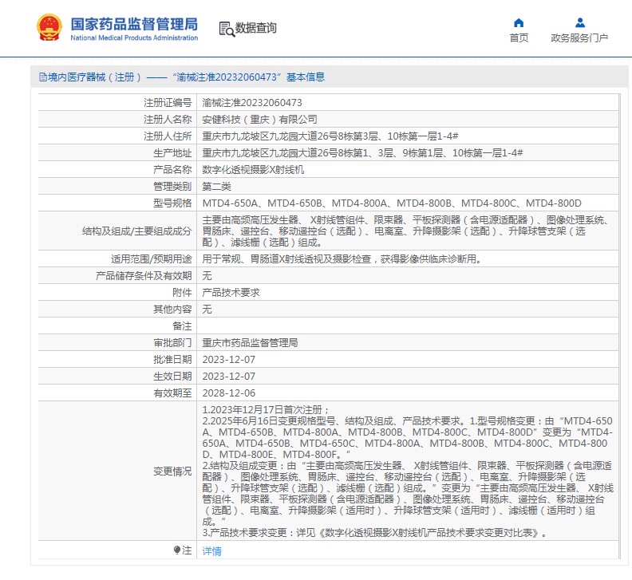
Task: Click management class value 第二类
Action: coord(216,187)
